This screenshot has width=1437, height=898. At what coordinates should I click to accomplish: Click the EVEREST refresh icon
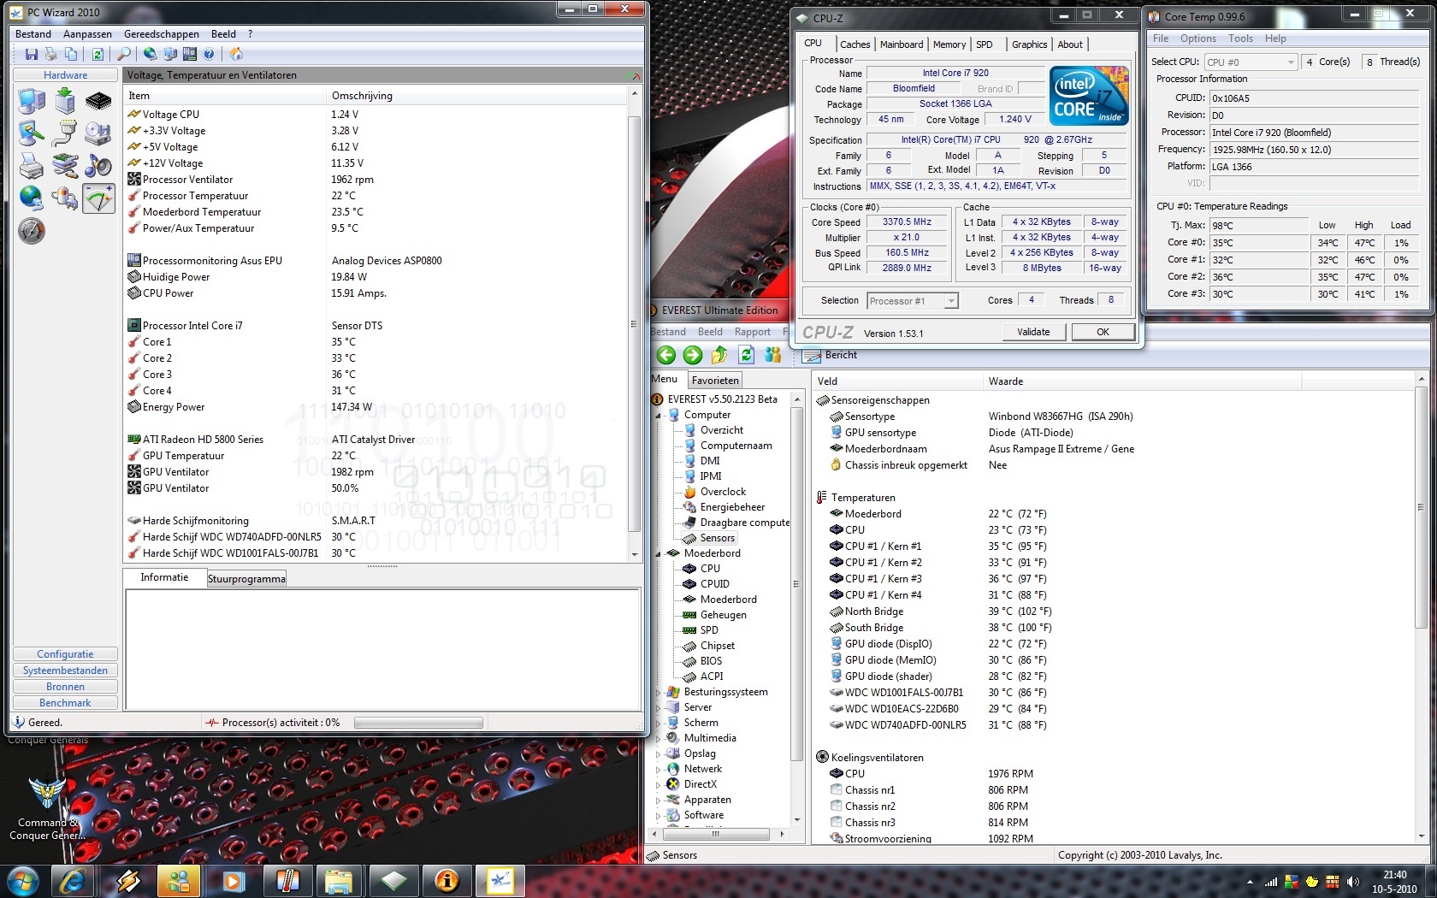coord(747,355)
